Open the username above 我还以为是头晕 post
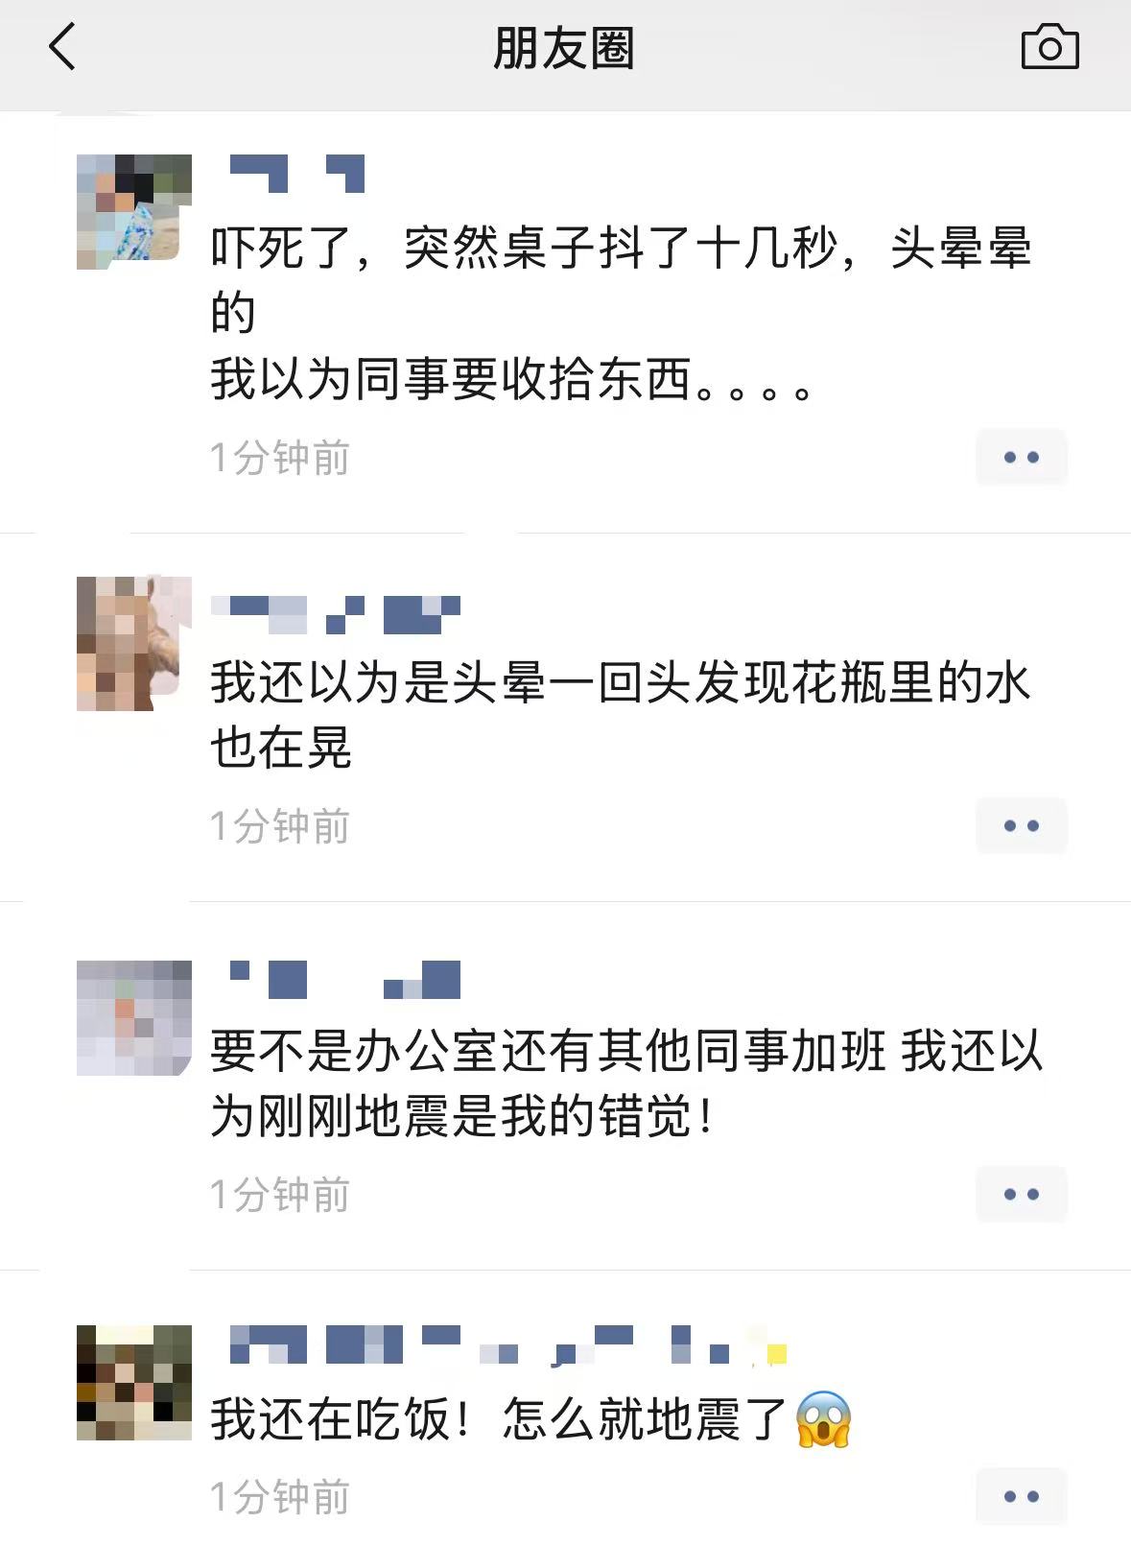The height and width of the screenshot is (1546, 1131). point(336,614)
